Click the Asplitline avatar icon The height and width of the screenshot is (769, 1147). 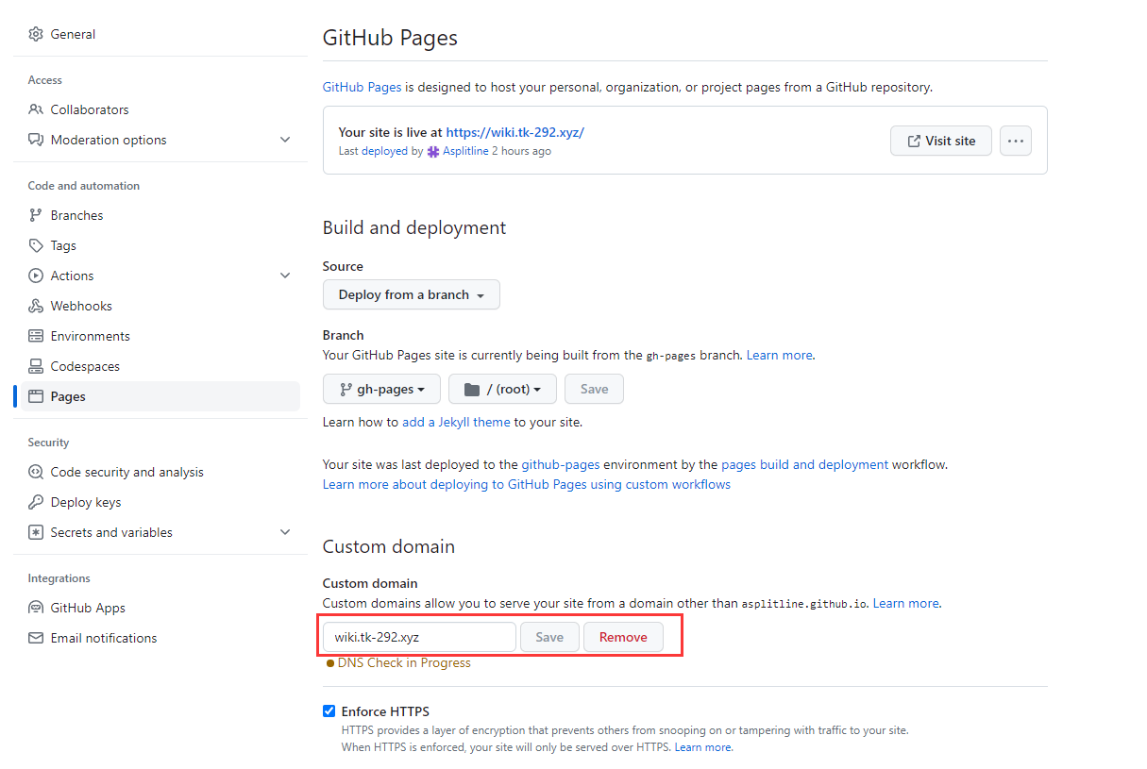click(433, 151)
